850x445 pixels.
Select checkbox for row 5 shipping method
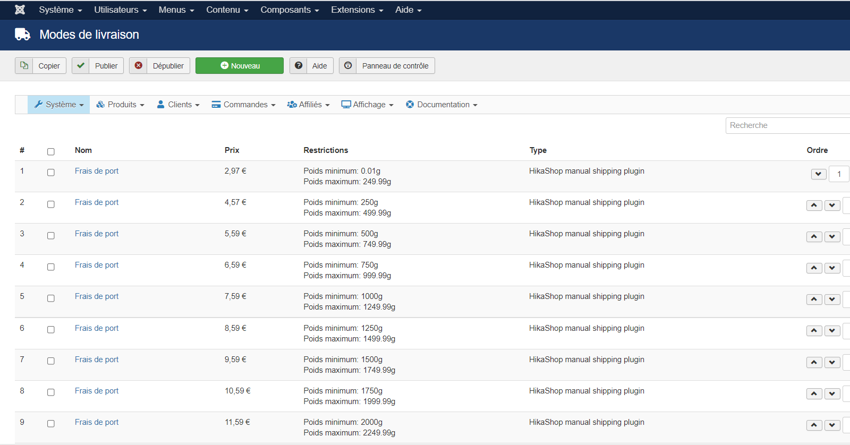click(x=51, y=298)
